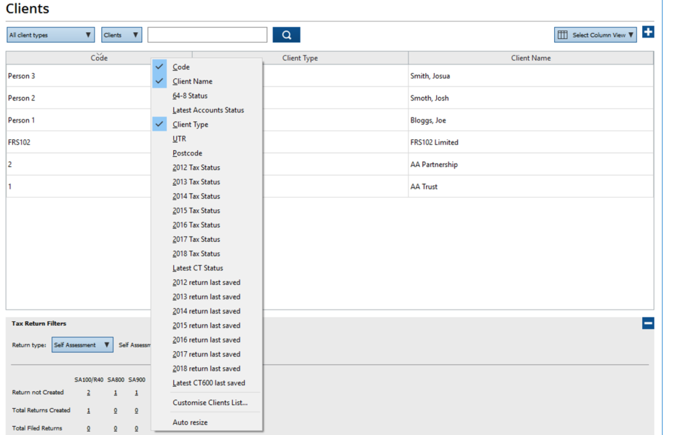The image size is (679, 435).
Task: Open the Clients filter dropdown
Action: 121,35
